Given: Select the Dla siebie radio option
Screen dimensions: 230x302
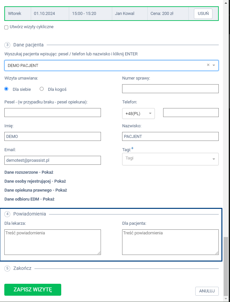Looking at the screenshot, I should click(6, 89).
